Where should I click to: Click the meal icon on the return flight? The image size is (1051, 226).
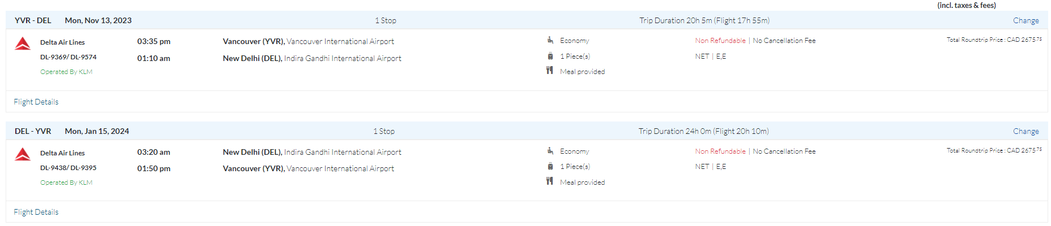tap(549, 181)
